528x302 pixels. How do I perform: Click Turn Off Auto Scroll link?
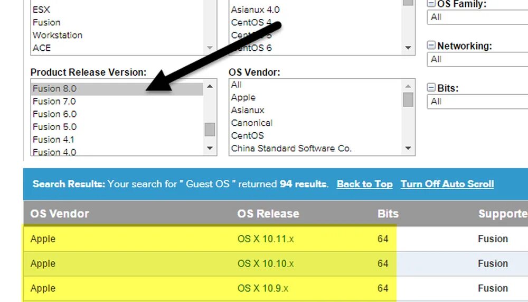click(447, 184)
